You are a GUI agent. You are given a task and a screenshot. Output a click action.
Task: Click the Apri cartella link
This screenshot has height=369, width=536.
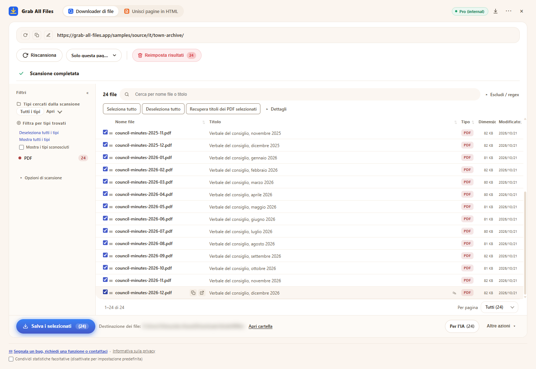coord(260,326)
